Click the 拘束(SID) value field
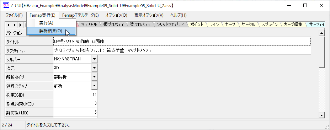 75,95
